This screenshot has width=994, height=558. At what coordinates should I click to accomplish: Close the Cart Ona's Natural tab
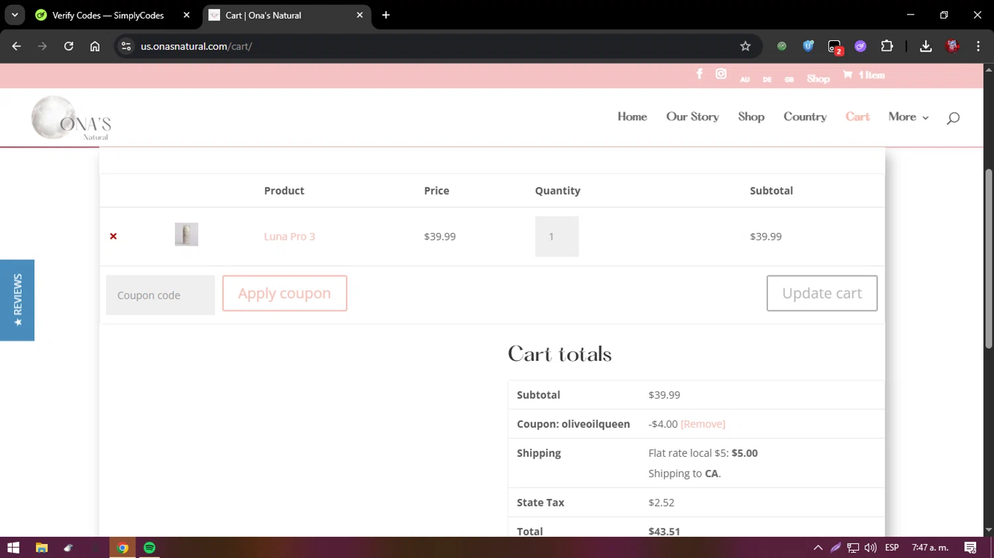click(x=360, y=15)
